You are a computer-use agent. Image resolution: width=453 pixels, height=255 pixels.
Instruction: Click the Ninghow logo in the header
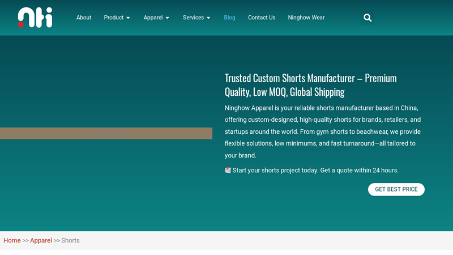35,18
